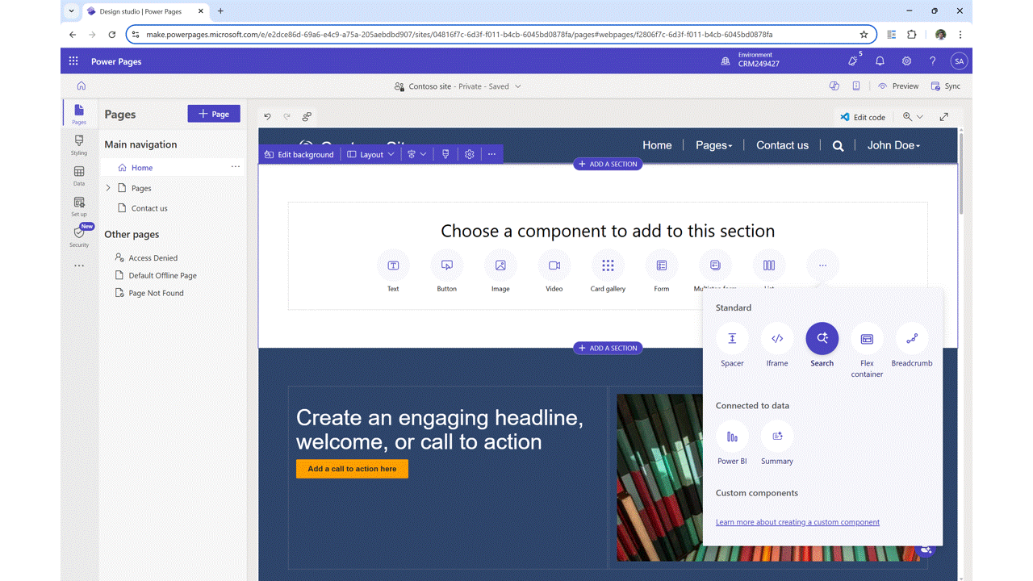Add an Iframe component

tap(777, 339)
